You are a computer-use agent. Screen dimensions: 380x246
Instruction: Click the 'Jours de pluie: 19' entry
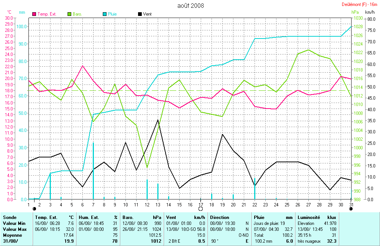click(x=270, y=223)
